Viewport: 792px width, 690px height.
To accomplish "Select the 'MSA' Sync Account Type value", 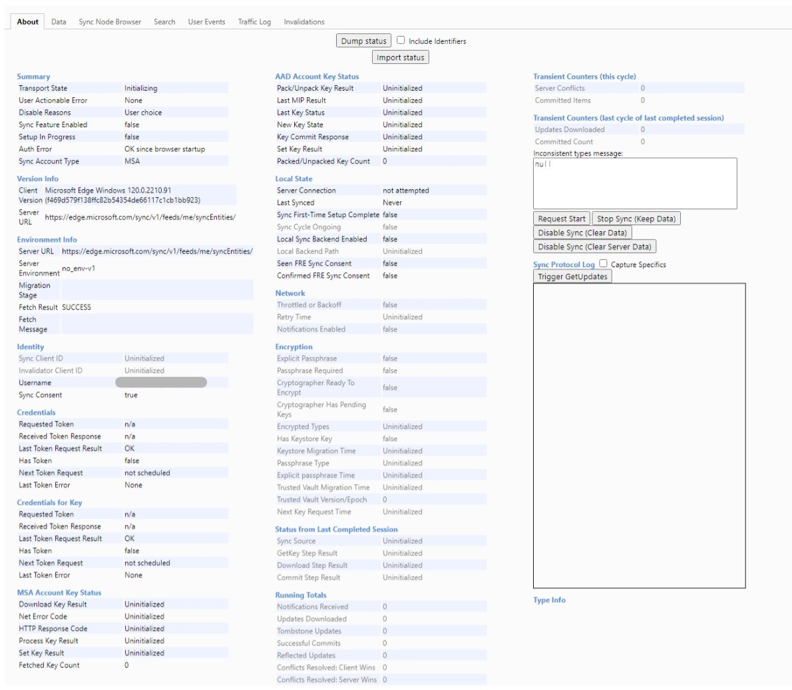I will pos(132,161).
